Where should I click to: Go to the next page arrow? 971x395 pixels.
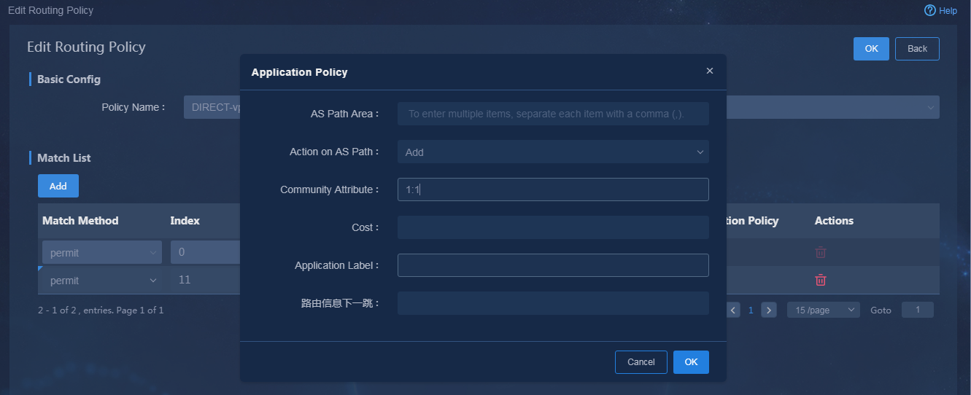[769, 310]
